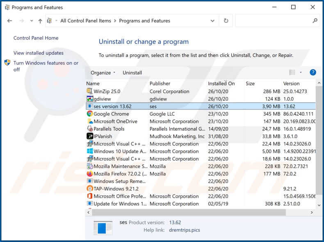Sort by the Name column header

coord(117,83)
